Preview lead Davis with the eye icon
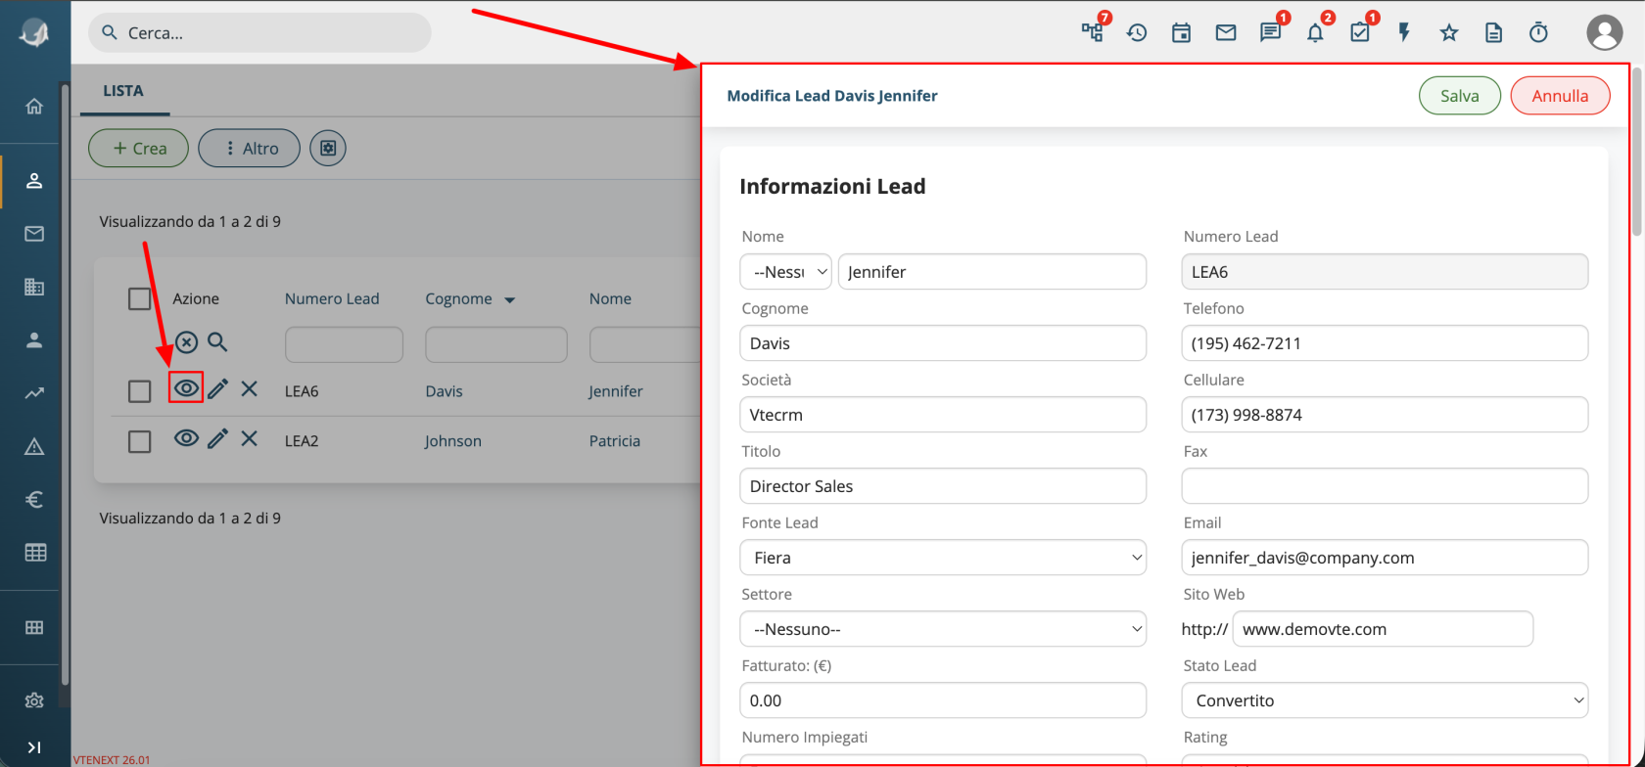Screen dimensions: 1645x767 click(186, 388)
